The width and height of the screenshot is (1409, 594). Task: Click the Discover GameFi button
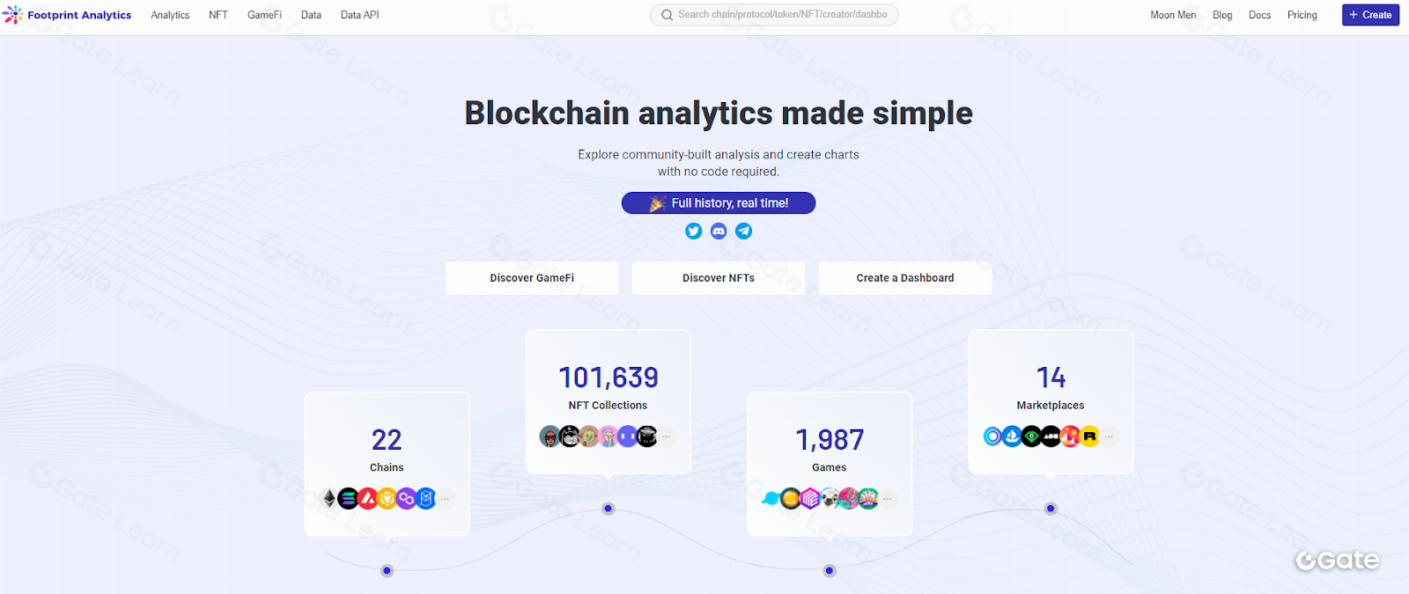point(532,278)
